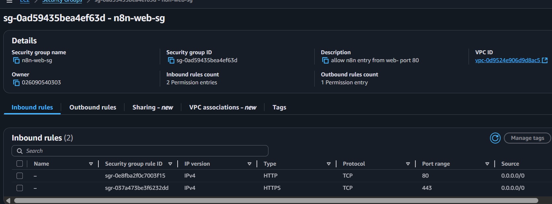Refresh the inbound rules list
552x204 pixels.
point(495,138)
